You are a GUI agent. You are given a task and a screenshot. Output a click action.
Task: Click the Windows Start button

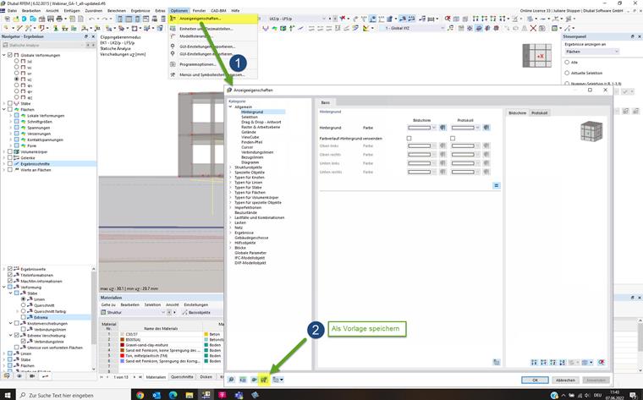[8, 395]
